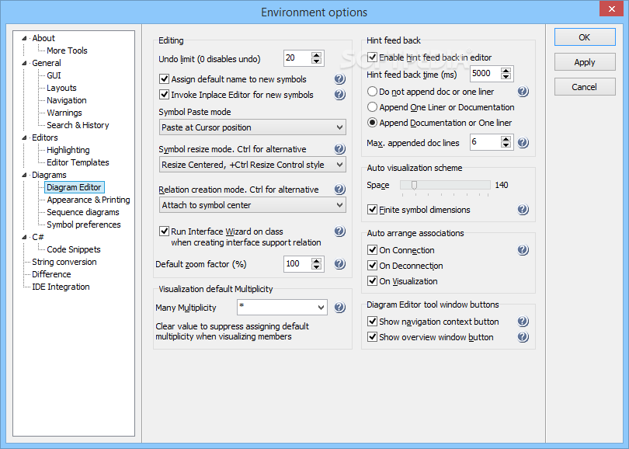Open help for Assign default name option

coord(340,79)
